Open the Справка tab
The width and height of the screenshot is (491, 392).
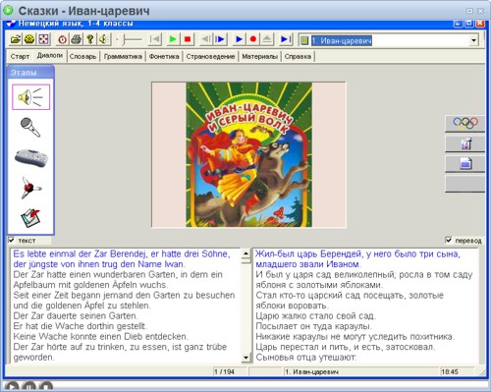click(298, 56)
